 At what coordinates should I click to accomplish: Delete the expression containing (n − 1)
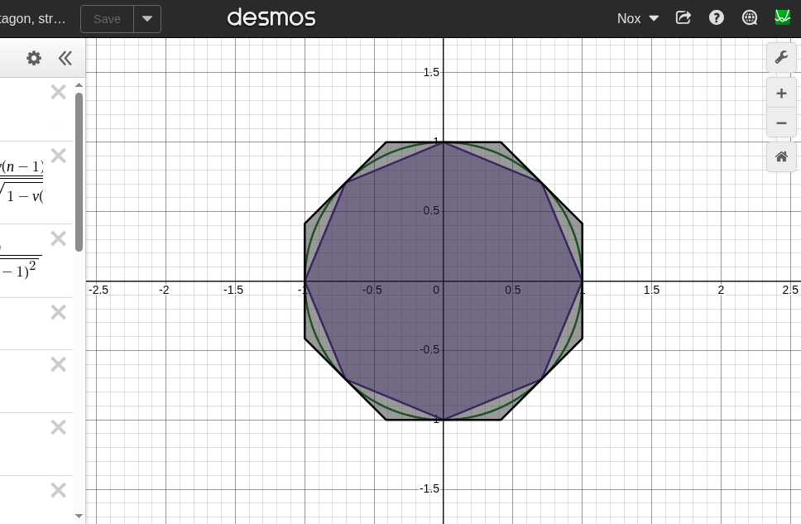click(x=59, y=156)
